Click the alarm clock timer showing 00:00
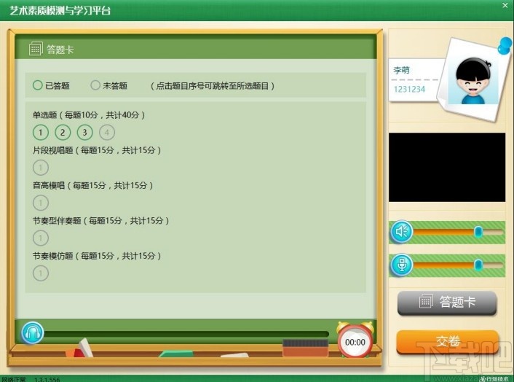Image resolution: width=514 pixels, height=382 pixels. pos(355,340)
